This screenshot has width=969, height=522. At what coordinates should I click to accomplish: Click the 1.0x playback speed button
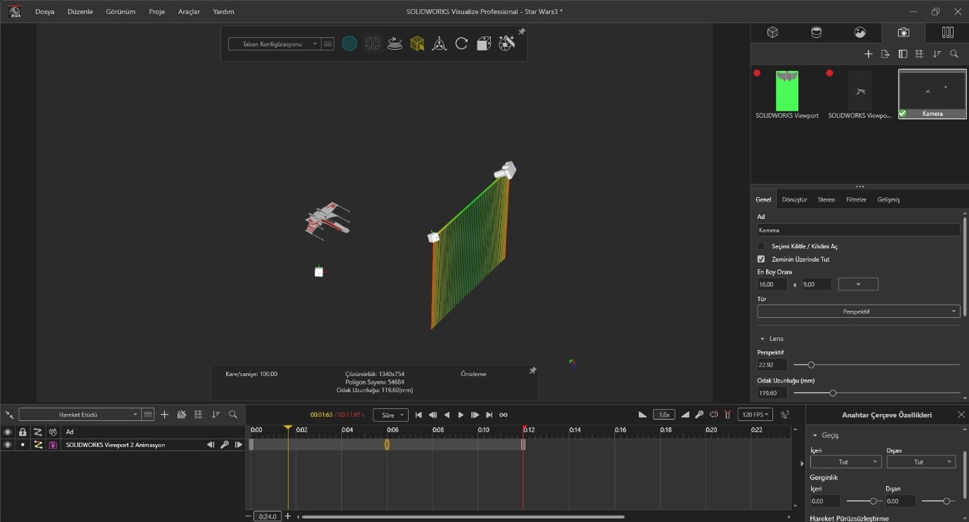[663, 415]
